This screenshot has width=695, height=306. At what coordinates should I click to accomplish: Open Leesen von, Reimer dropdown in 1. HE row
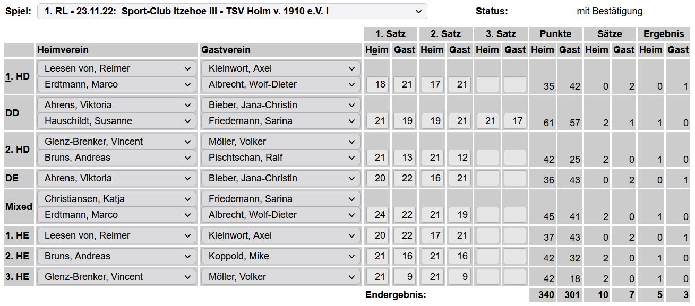coord(117,235)
